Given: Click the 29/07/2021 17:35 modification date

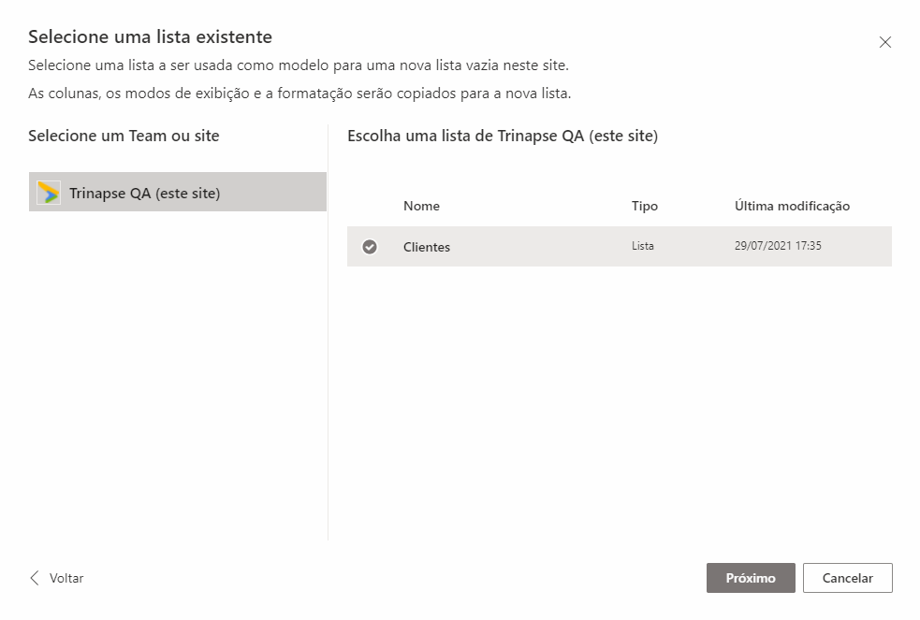Looking at the screenshot, I should (x=778, y=247).
